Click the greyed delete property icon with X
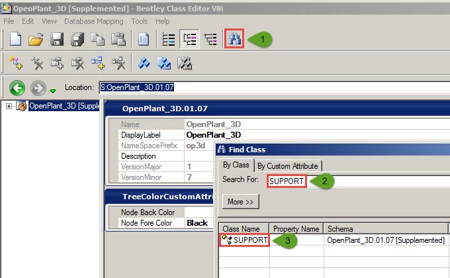 pyautogui.click(x=77, y=63)
